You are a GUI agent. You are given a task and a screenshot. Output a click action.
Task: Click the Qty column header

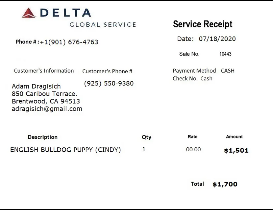147,137
